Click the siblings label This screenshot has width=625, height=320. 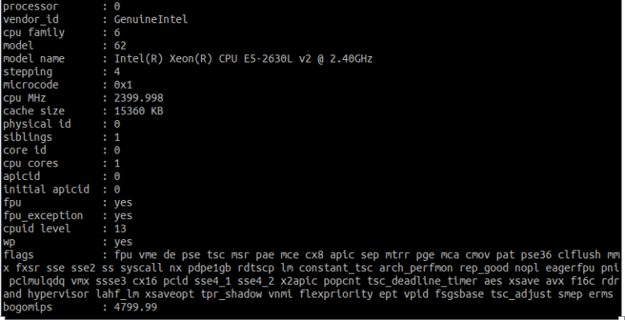[27, 137]
